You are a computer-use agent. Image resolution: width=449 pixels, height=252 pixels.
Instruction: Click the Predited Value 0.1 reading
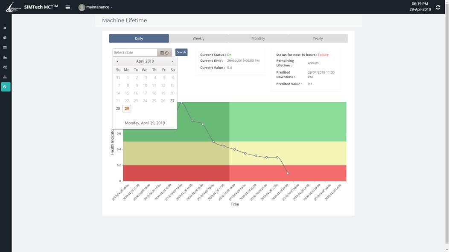click(310, 84)
